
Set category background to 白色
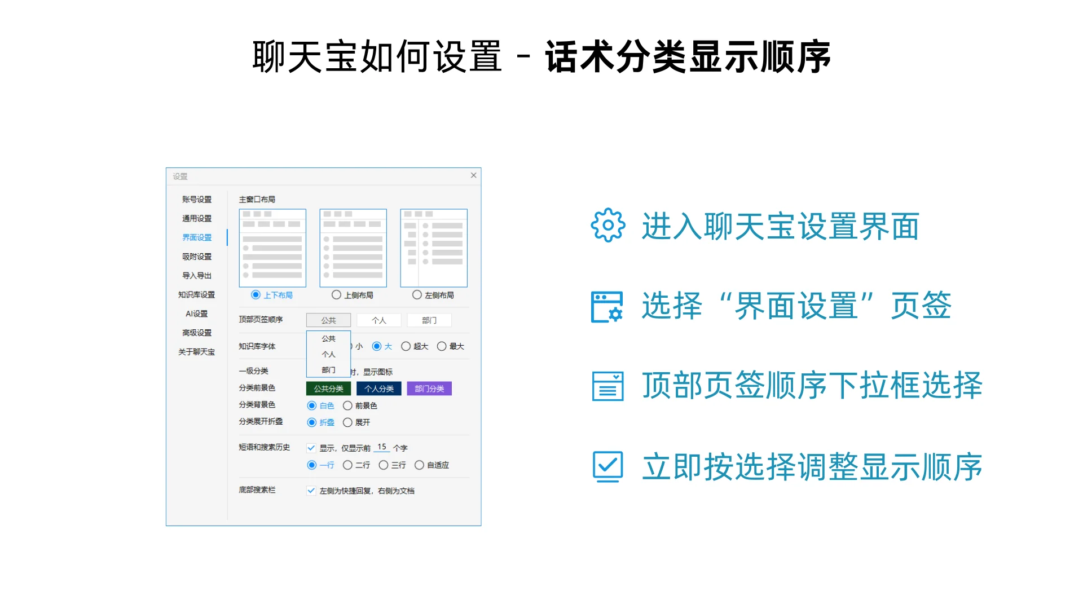[x=311, y=405]
